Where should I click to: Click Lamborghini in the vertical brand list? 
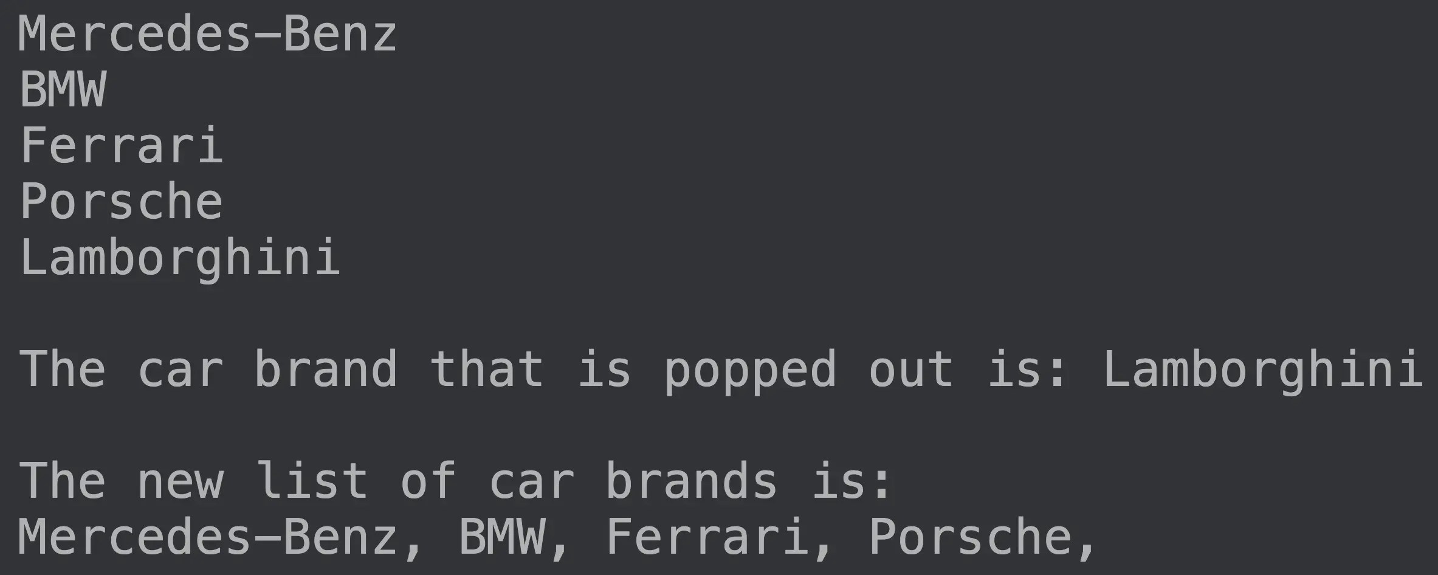[180, 257]
